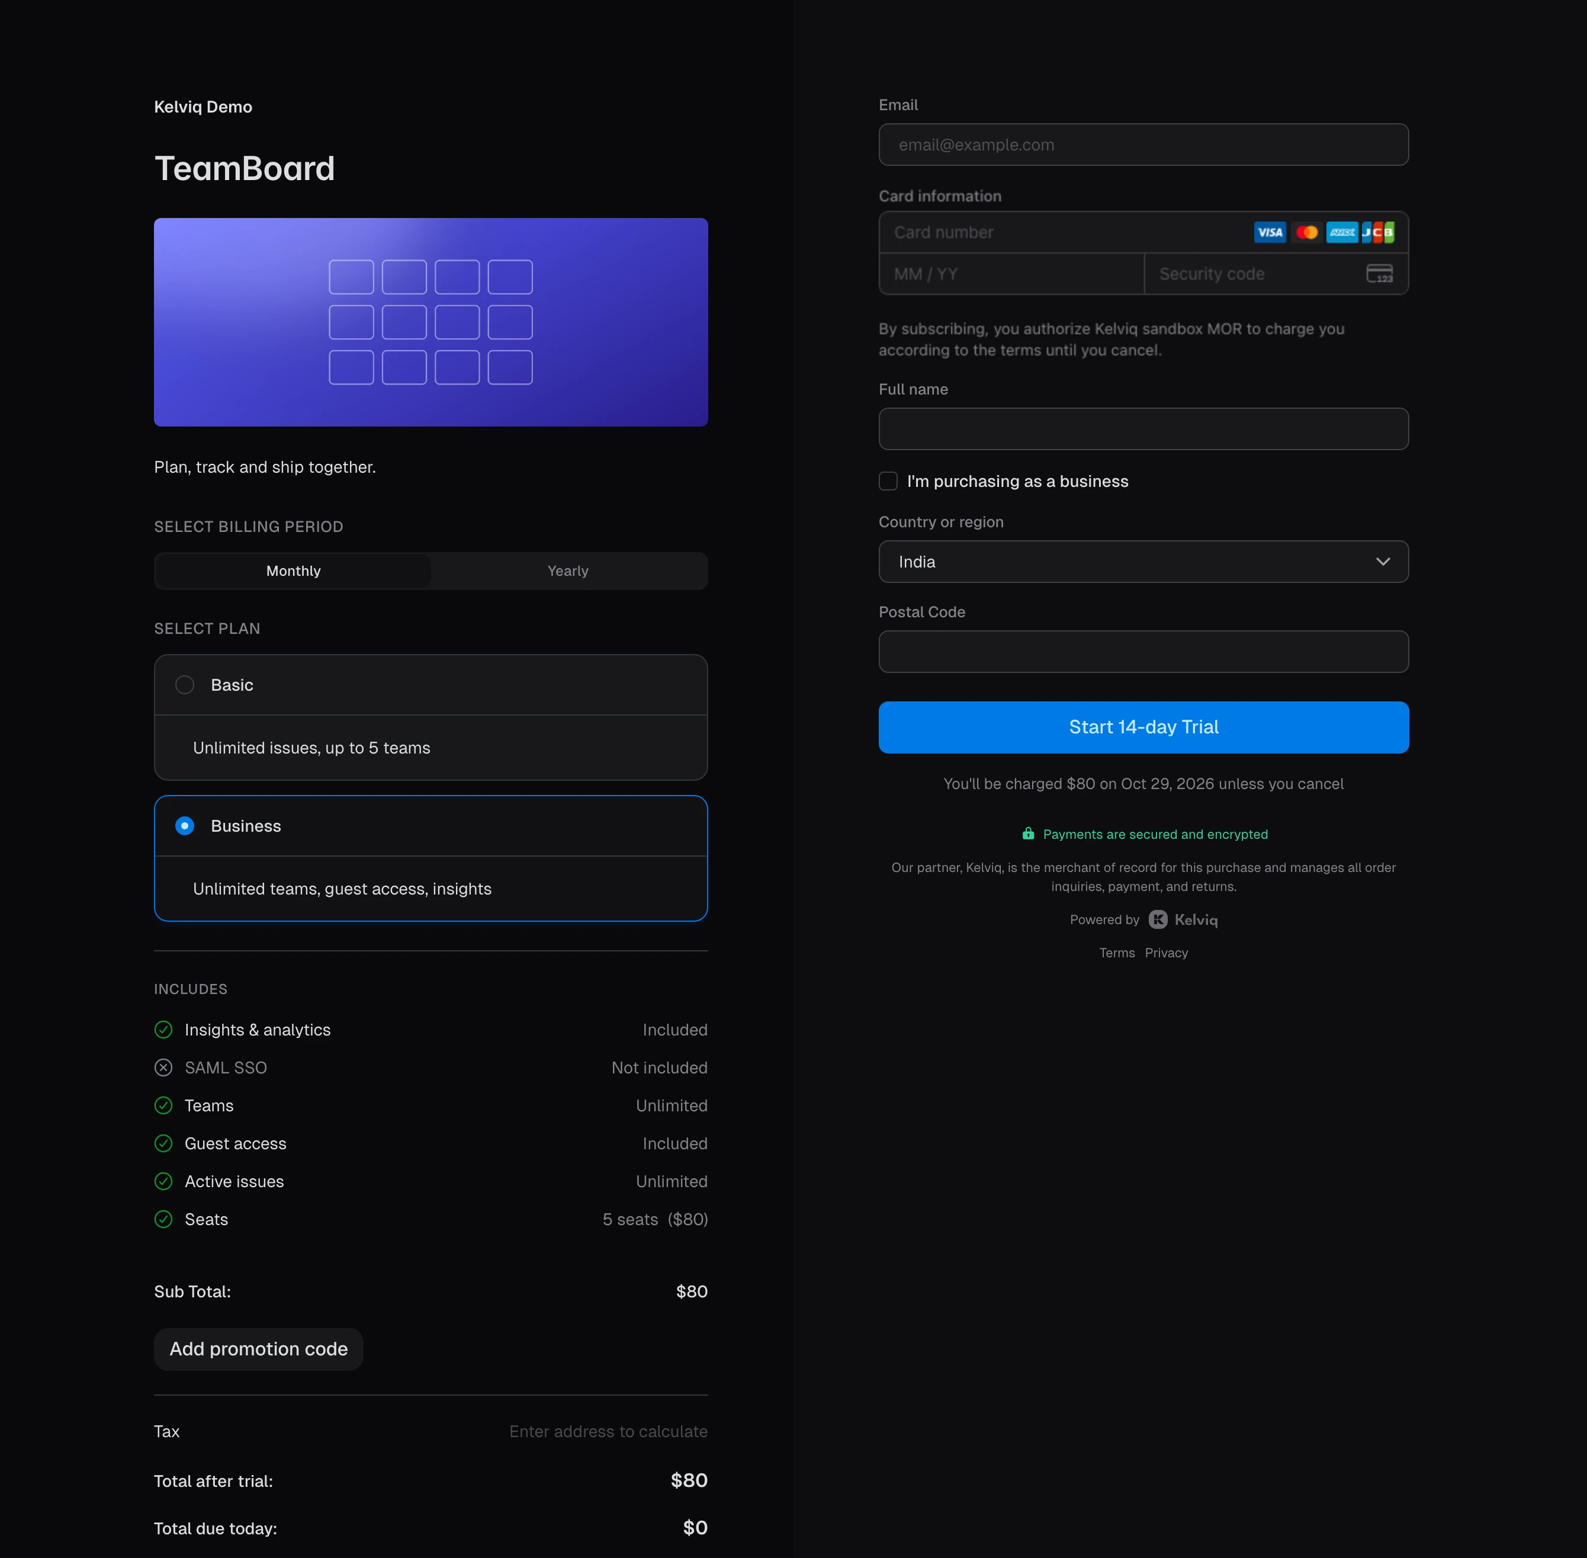Click the Unlimited teams, guest access, insights description

click(342, 889)
